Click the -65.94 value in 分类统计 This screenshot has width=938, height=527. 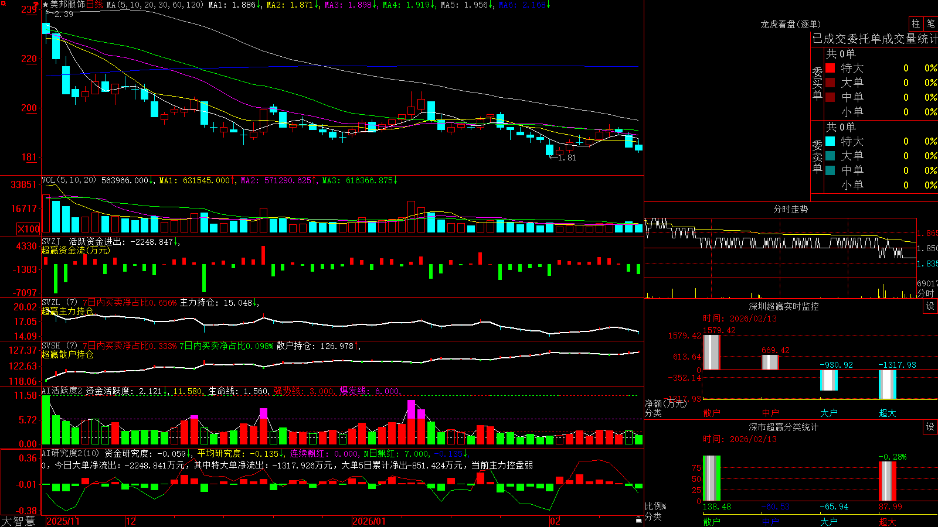[x=834, y=507]
